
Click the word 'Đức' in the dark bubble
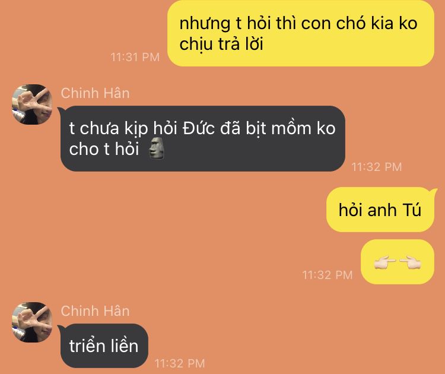[x=199, y=128]
